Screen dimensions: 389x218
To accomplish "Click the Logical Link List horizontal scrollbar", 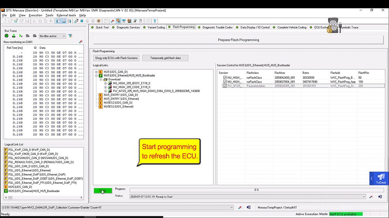I will click(x=44, y=197).
